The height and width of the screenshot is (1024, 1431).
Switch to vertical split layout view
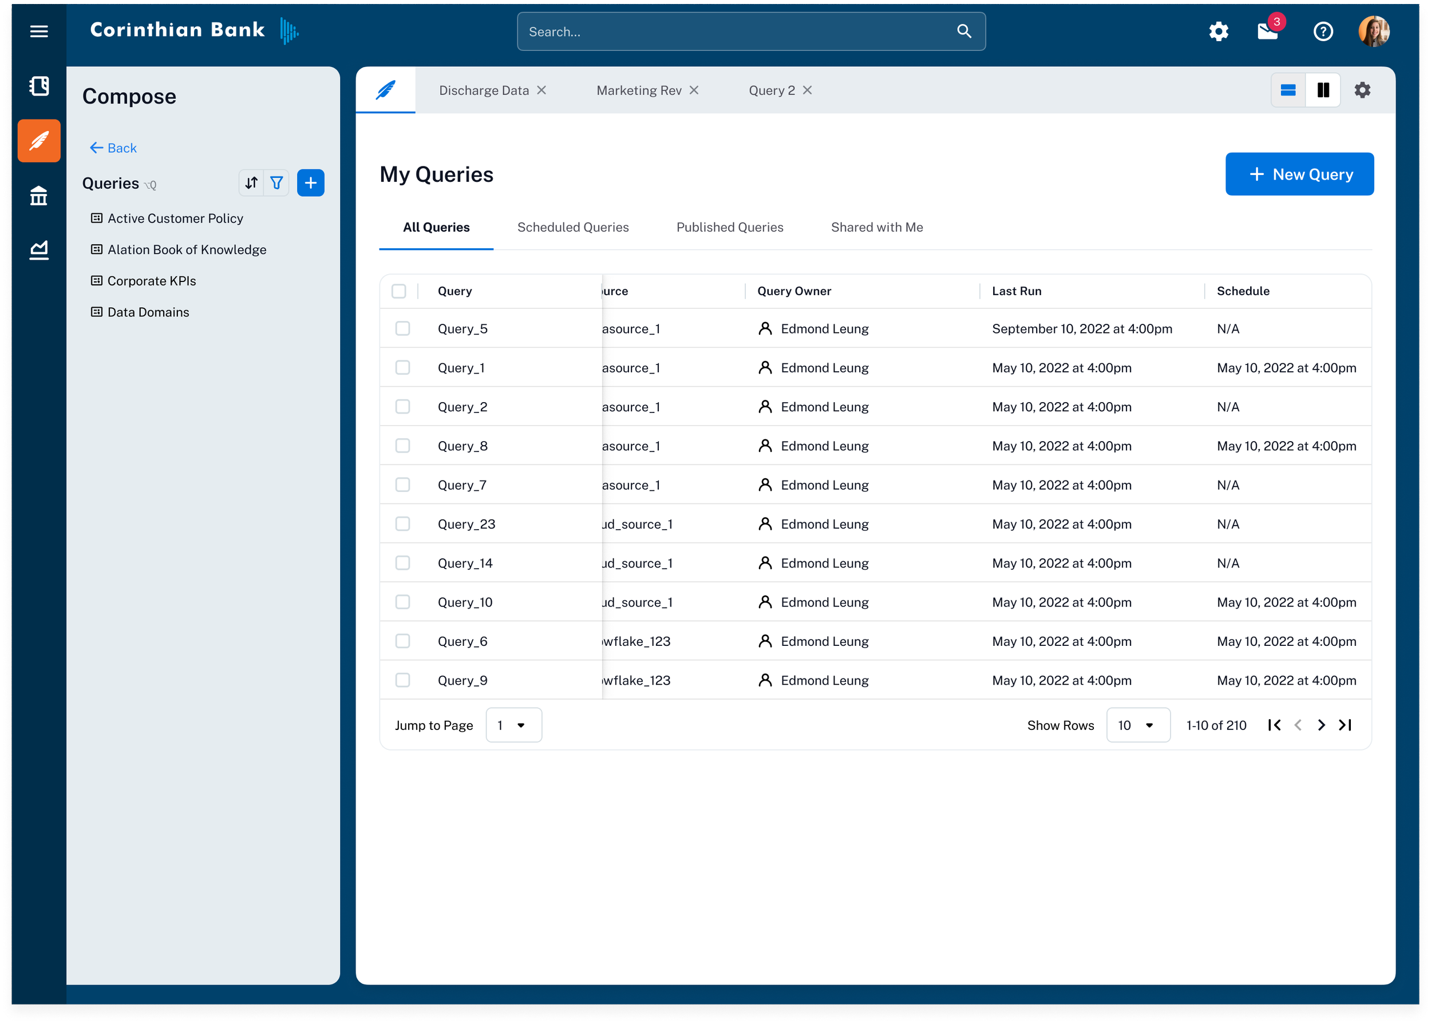tap(1323, 90)
